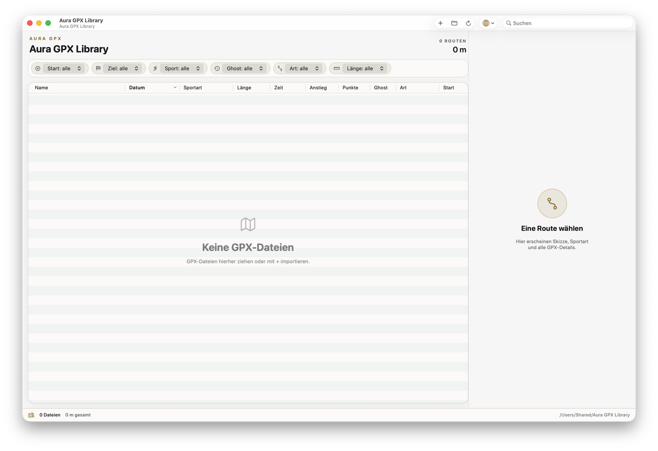The height and width of the screenshot is (451, 658).
Task: Click the '0 Dateien' status text
Action: pos(50,415)
